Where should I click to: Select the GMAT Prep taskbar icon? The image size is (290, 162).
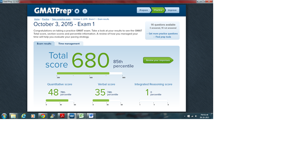click(x=72, y=116)
